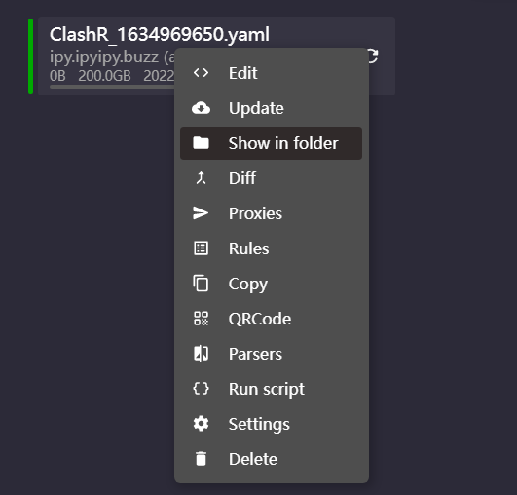Click the Parsers compare icon

201,354
